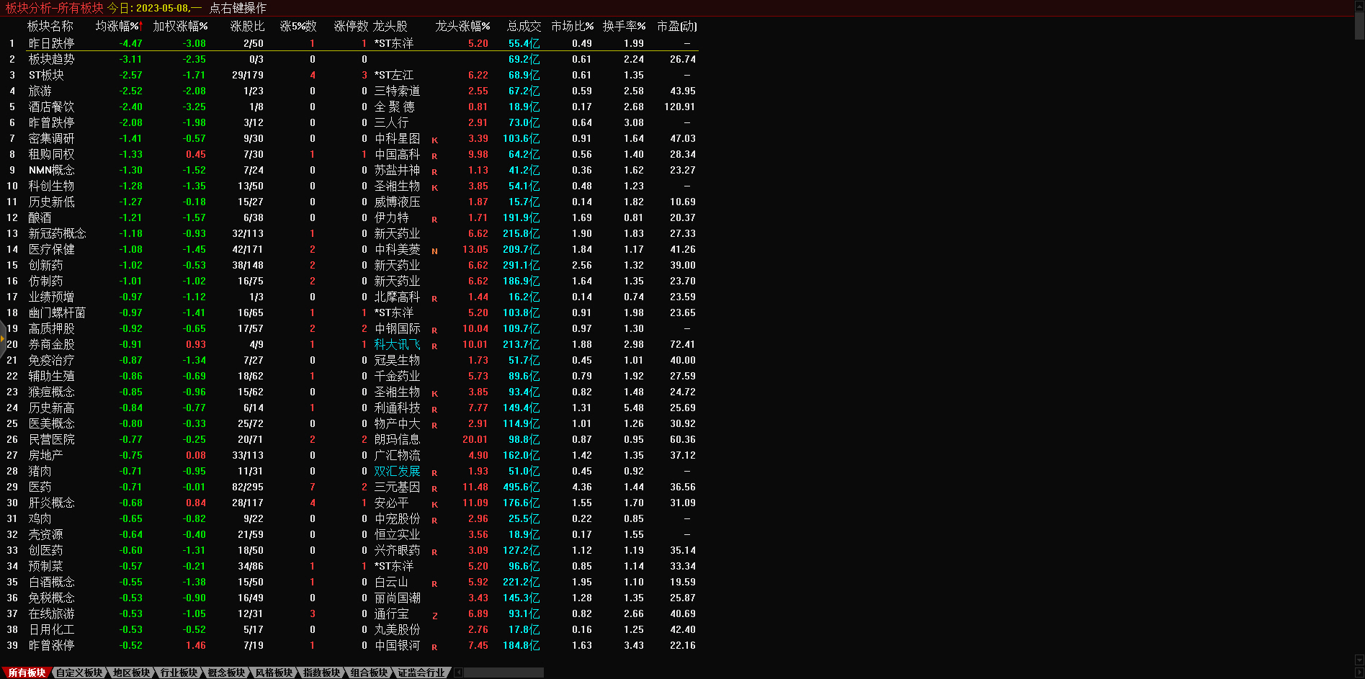Select the 证监会行业 tab
The height and width of the screenshot is (679, 1365).
[x=421, y=673]
